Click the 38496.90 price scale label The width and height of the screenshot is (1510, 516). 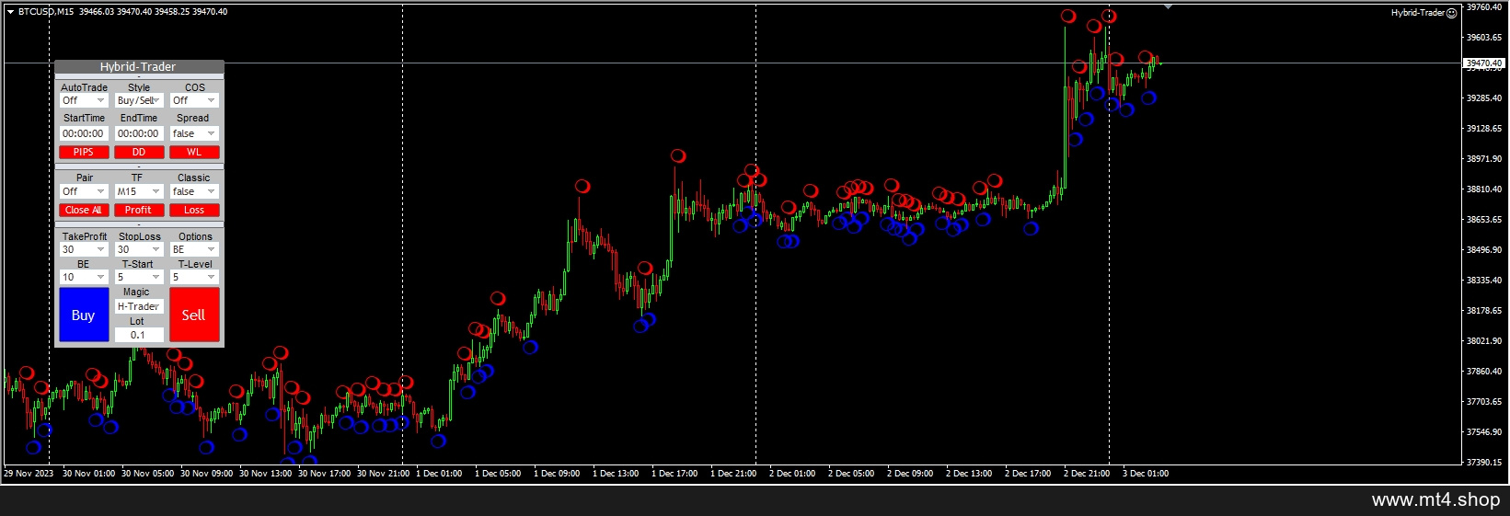coord(1484,250)
